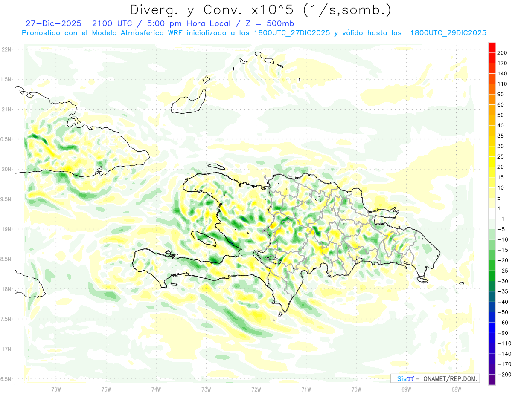Click the negative 15 value on the color scale
The width and height of the screenshot is (512, 395).
tap(503, 250)
